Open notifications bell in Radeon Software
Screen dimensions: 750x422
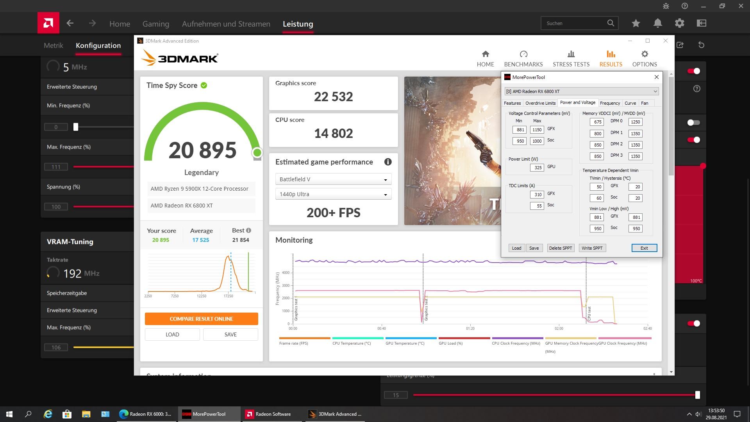658,23
